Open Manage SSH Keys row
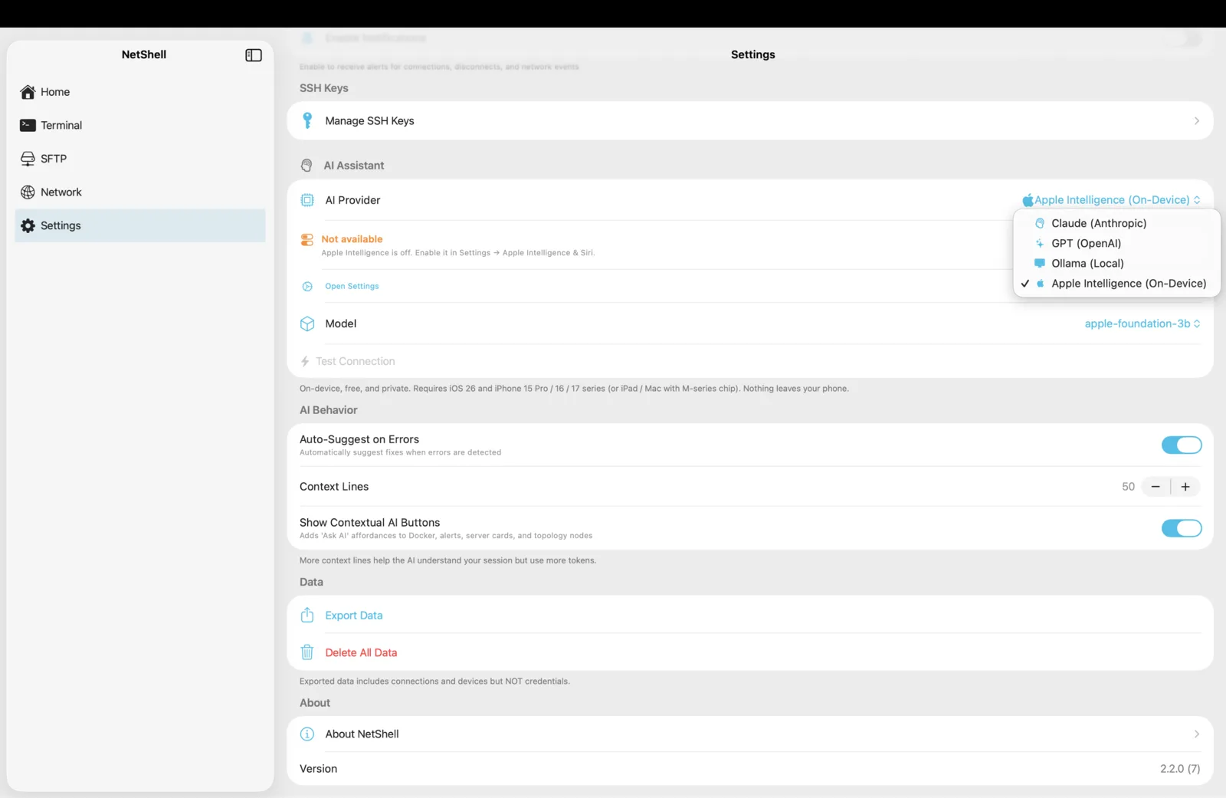The image size is (1226, 798). (x=750, y=120)
